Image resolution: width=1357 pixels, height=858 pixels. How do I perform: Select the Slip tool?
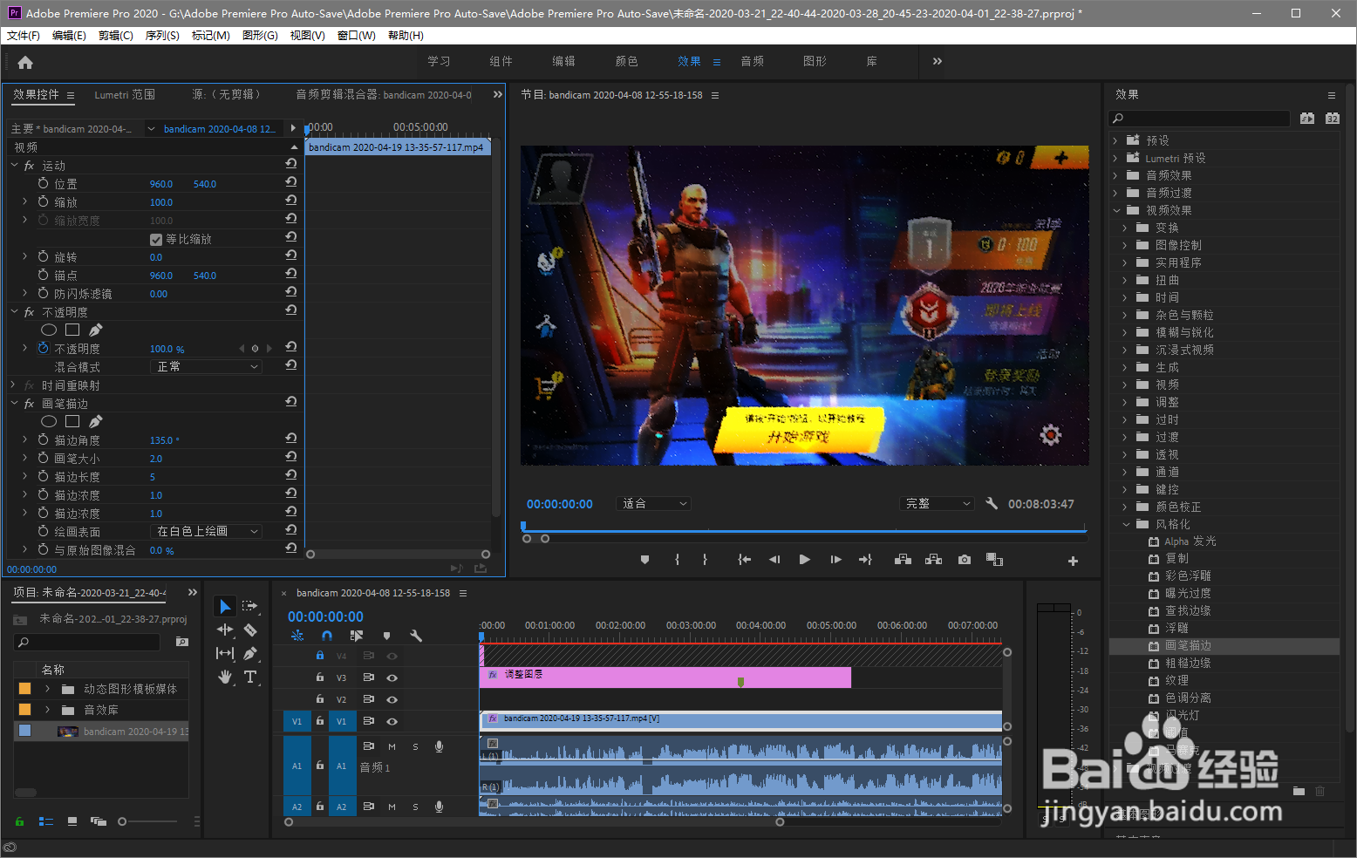[225, 653]
